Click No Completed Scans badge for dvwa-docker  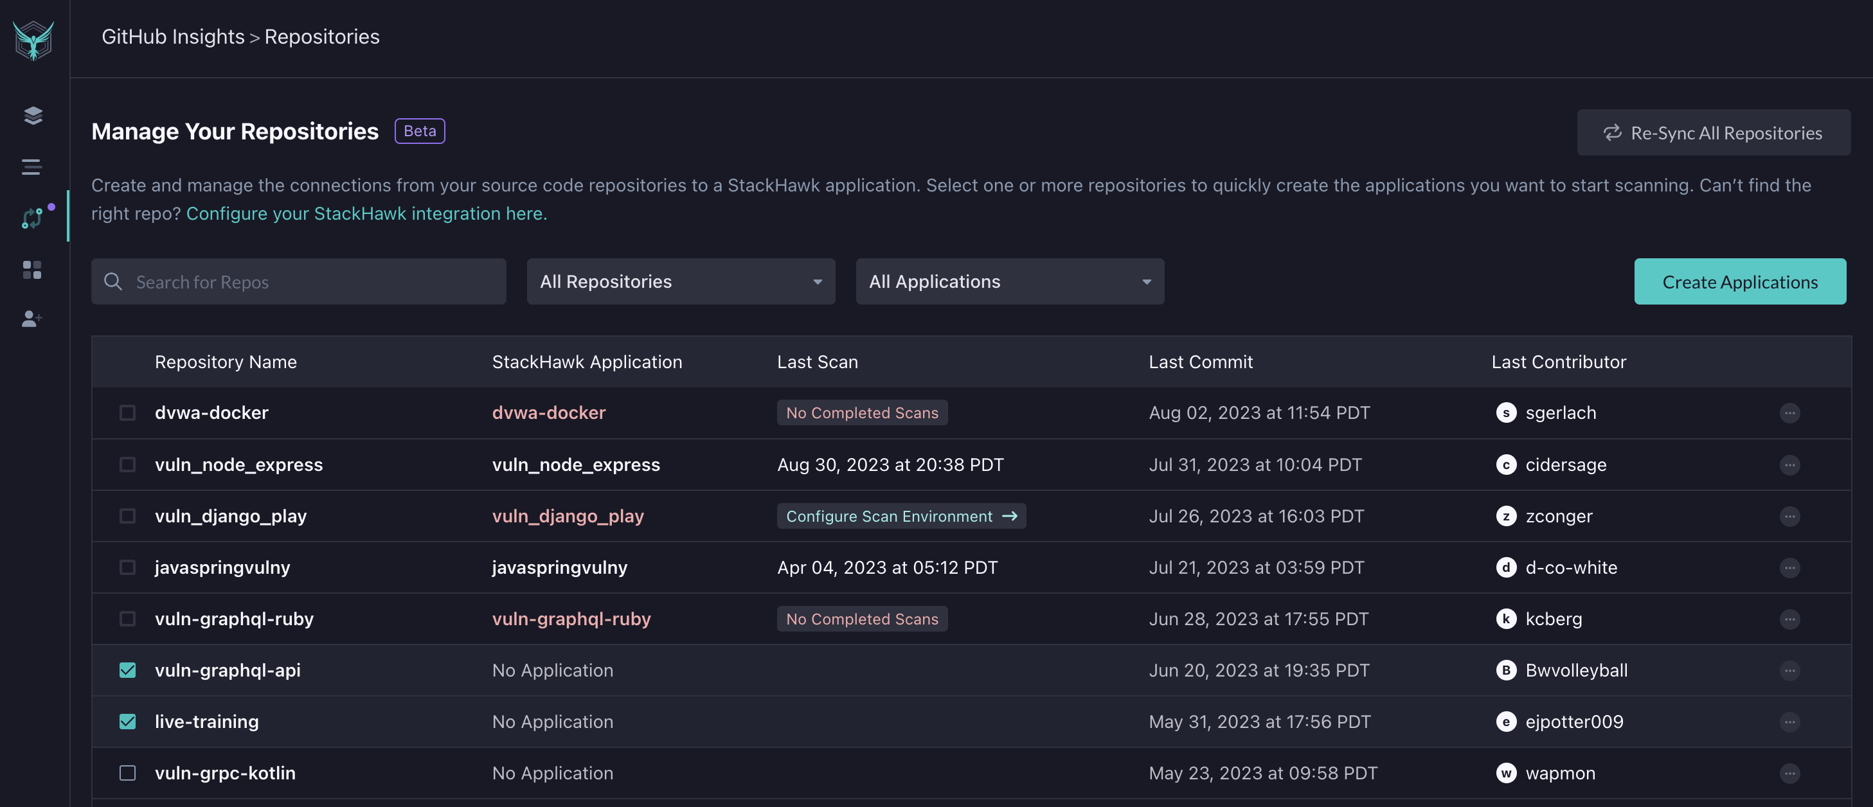click(x=861, y=412)
